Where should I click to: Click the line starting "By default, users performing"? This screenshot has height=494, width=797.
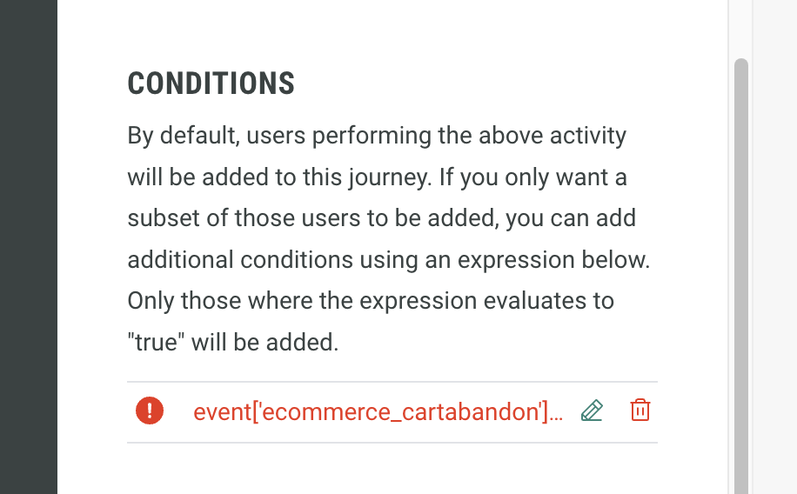pos(376,136)
